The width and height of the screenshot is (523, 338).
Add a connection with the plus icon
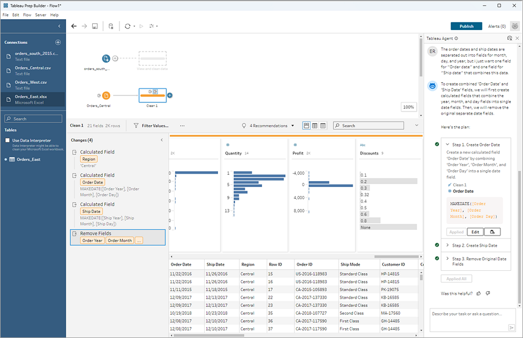(x=57, y=42)
